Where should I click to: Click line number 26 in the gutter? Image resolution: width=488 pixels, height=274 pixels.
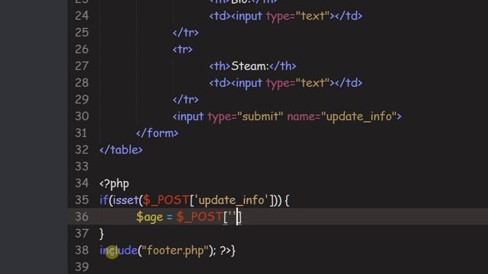tap(82, 49)
